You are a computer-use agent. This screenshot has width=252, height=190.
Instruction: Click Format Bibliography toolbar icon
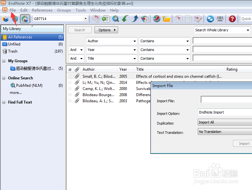(188, 19)
